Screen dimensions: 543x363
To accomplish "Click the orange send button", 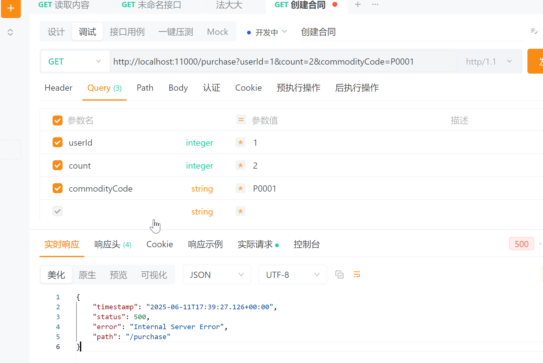I will (x=536, y=61).
